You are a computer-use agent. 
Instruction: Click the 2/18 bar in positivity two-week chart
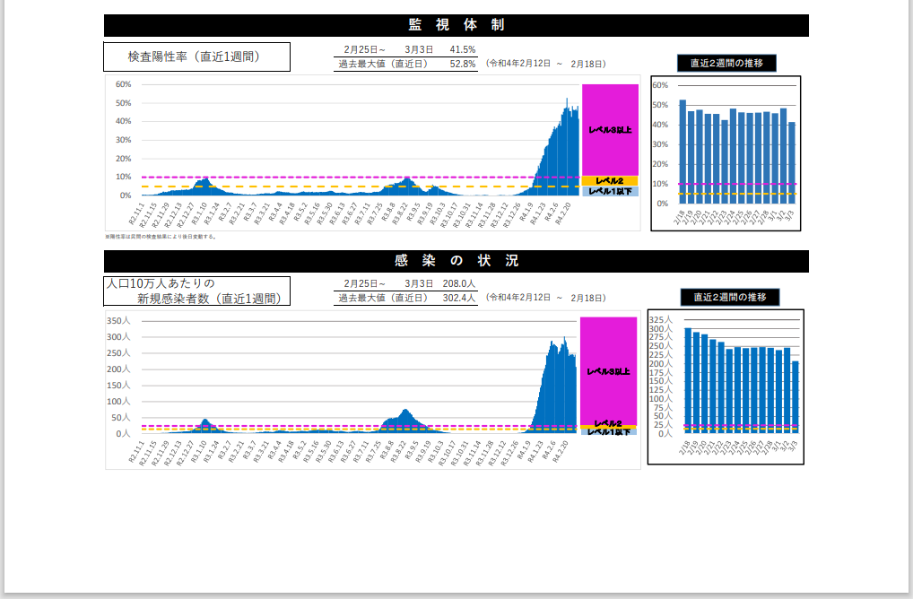(683, 152)
